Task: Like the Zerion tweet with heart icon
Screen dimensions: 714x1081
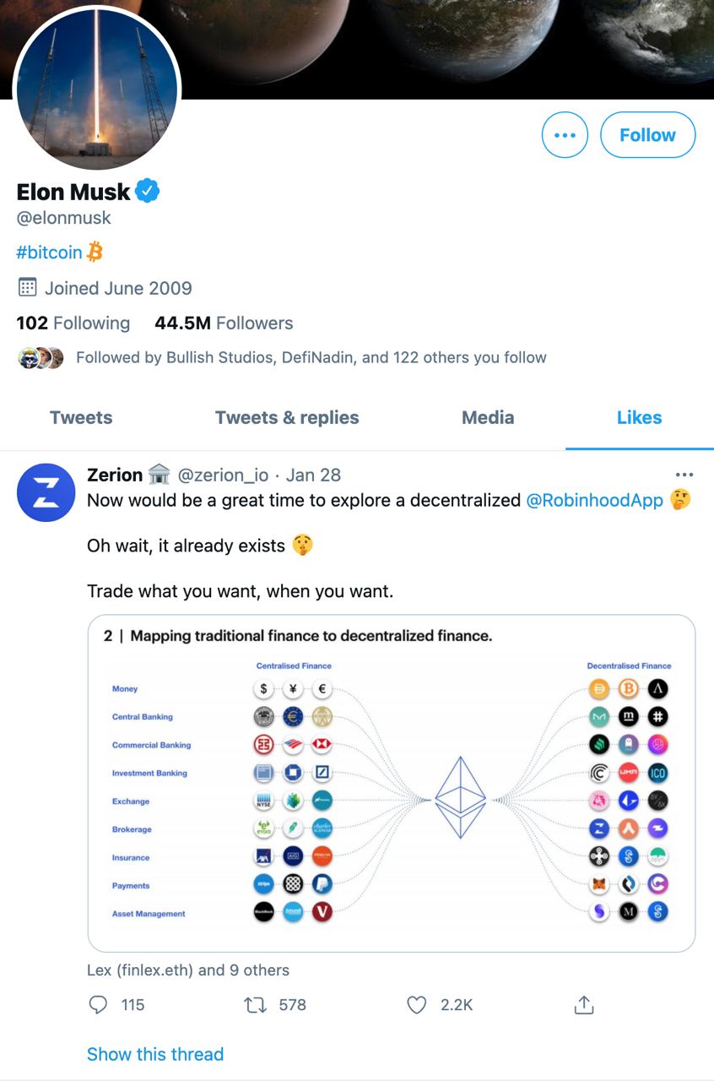Action: pyautogui.click(x=417, y=1004)
